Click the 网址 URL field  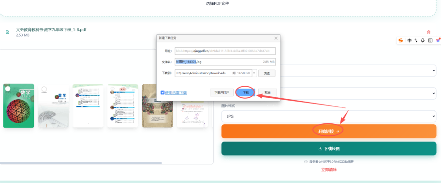pos(225,51)
